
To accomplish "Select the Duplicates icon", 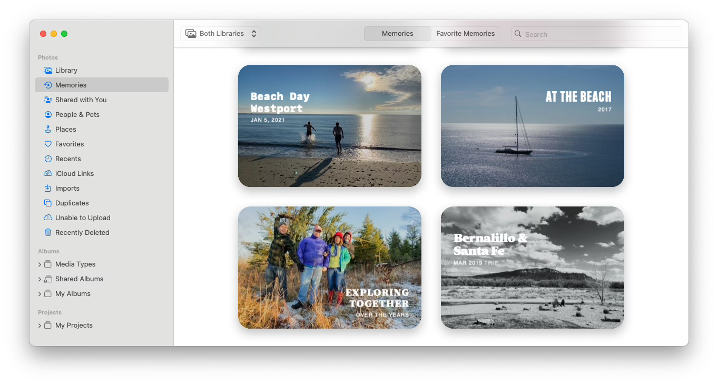I will pyautogui.click(x=48, y=203).
